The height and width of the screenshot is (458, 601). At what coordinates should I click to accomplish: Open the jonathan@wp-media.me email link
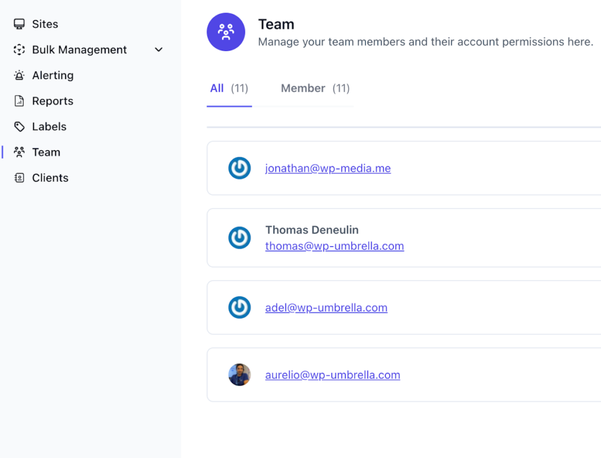327,168
